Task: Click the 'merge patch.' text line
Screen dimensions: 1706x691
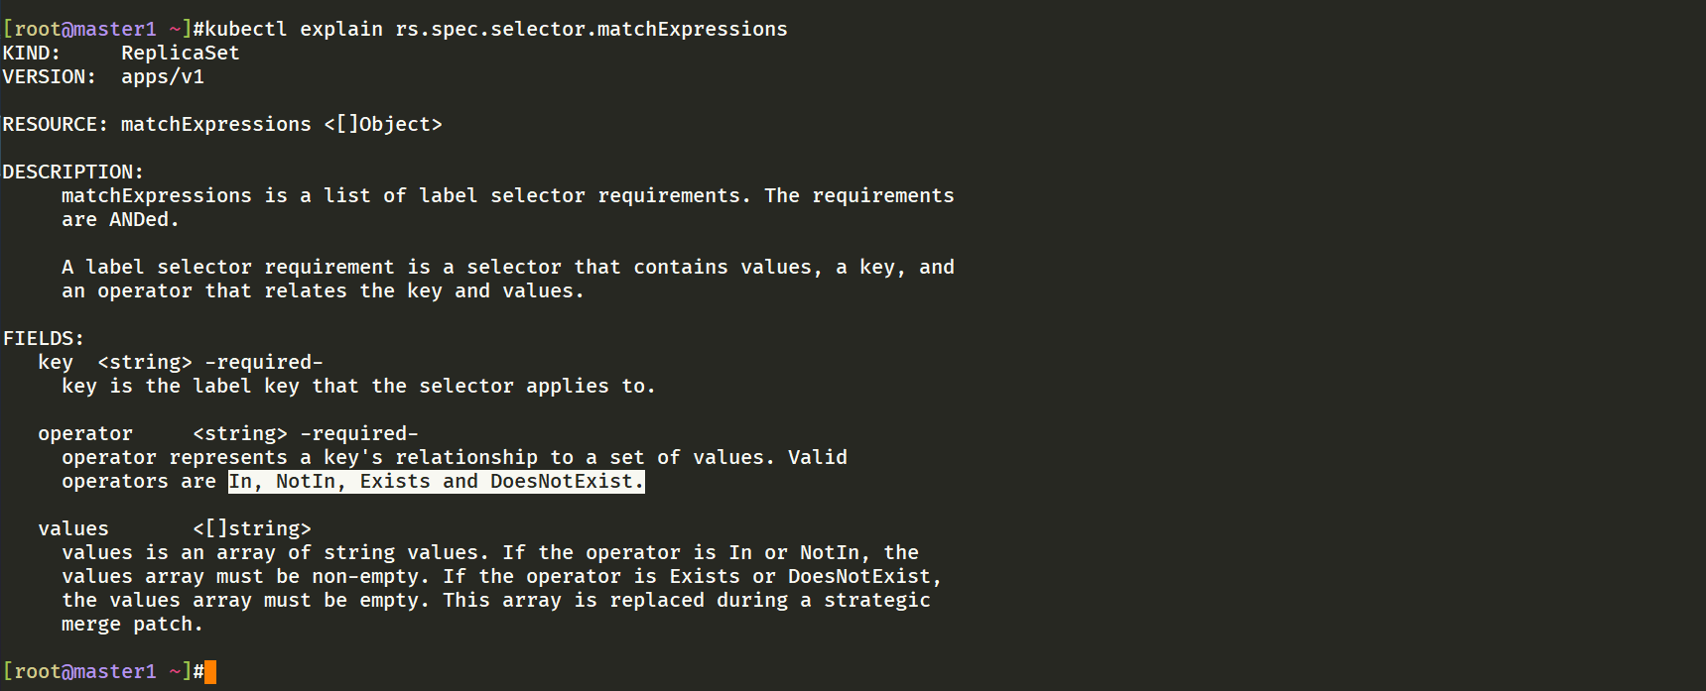Action: [x=133, y=625]
